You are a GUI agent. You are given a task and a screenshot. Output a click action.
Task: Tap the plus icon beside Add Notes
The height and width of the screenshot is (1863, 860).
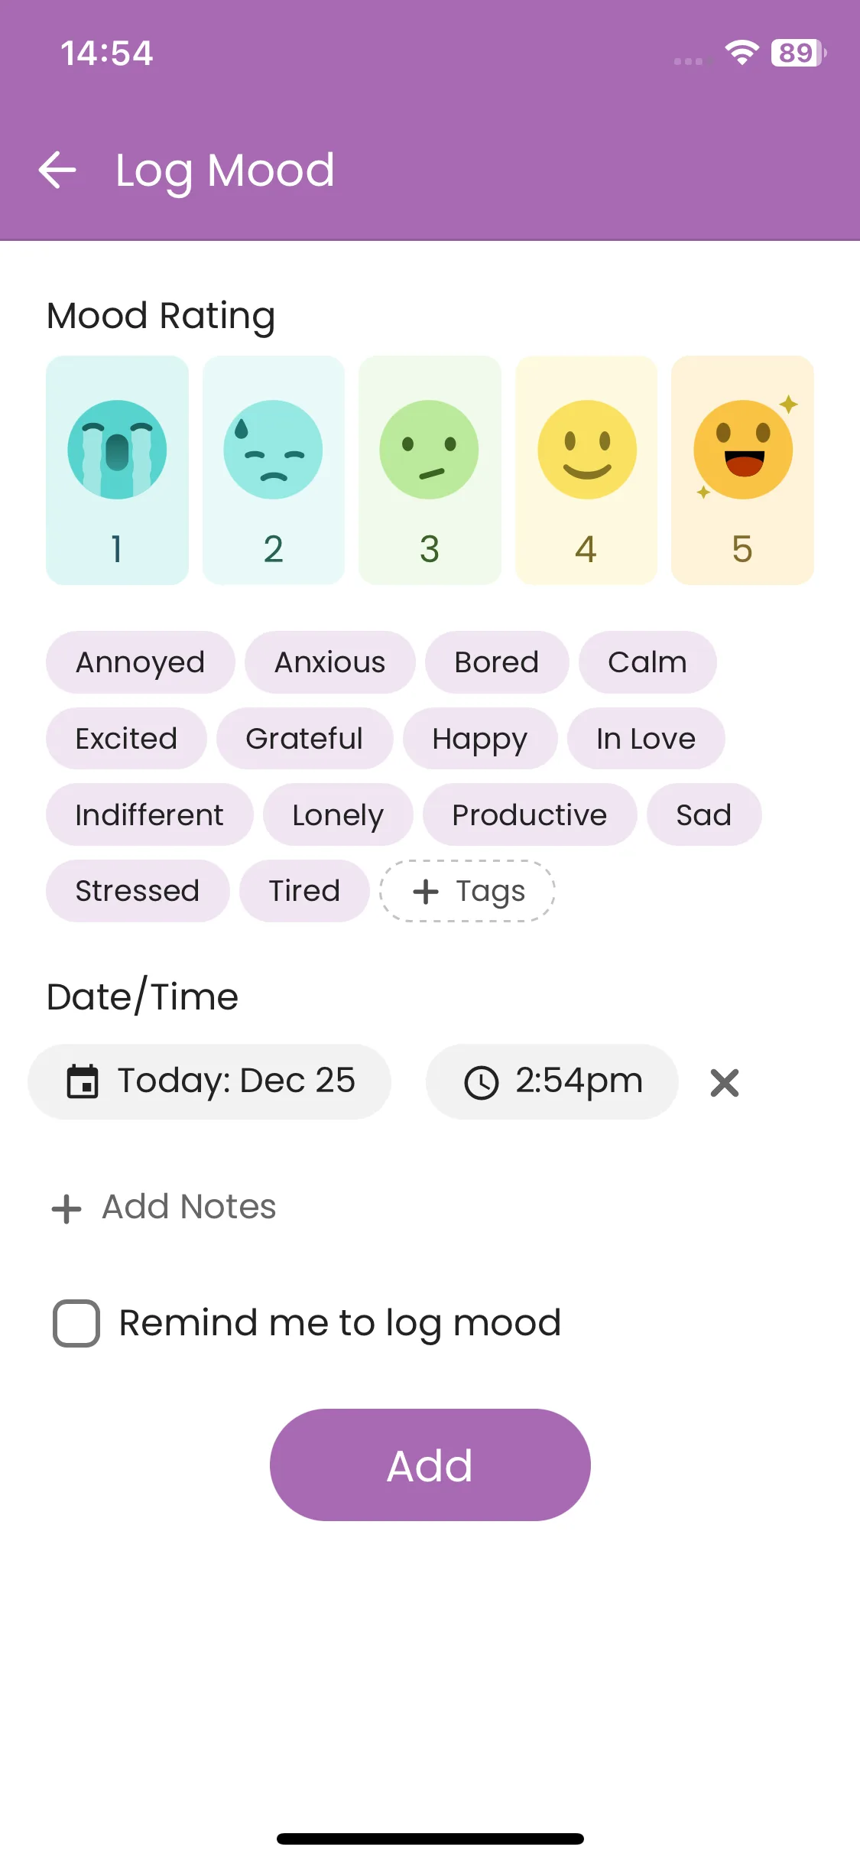point(67,1208)
